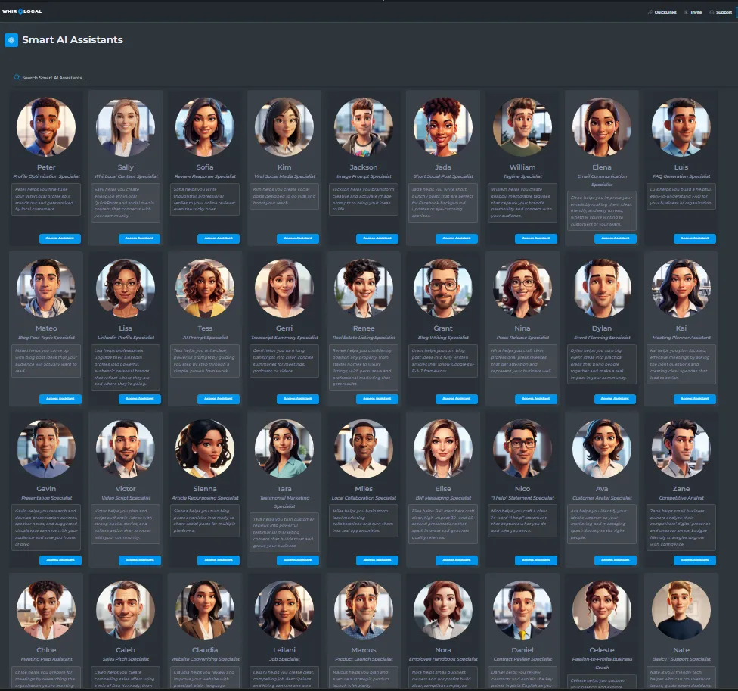Click Access Assistant on Gerri's card

(x=298, y=400)
